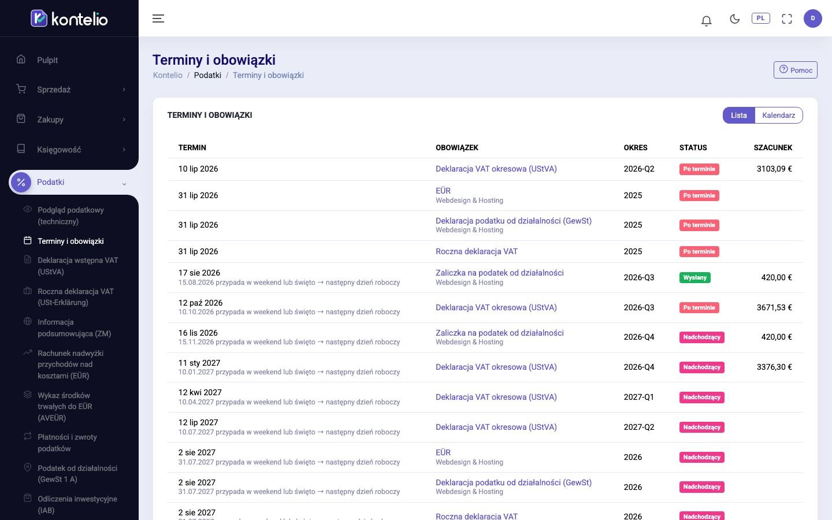Collapse the Podatki submenu chevron
Viewport: 832px width, 520px height.
coord(124,184)
